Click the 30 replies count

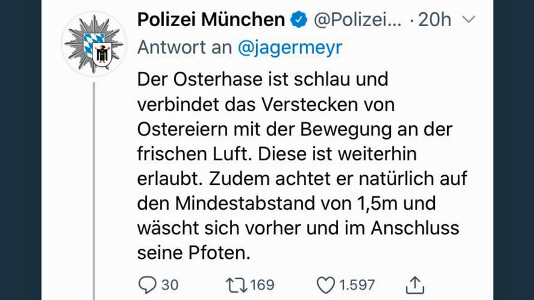[170, 285]
